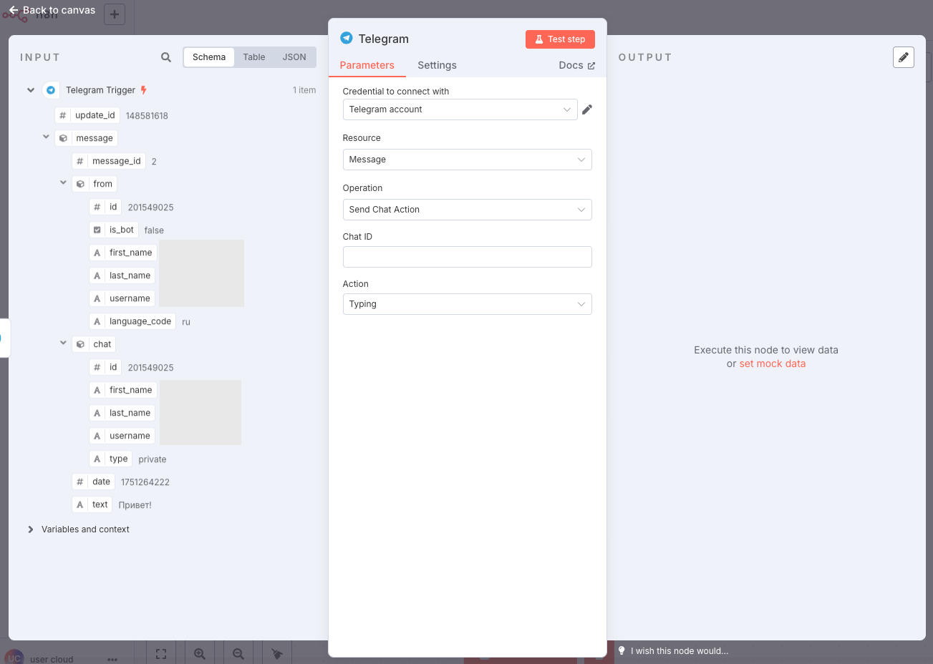
Task: Collapse the message object tree
Action: coord(47,137)
